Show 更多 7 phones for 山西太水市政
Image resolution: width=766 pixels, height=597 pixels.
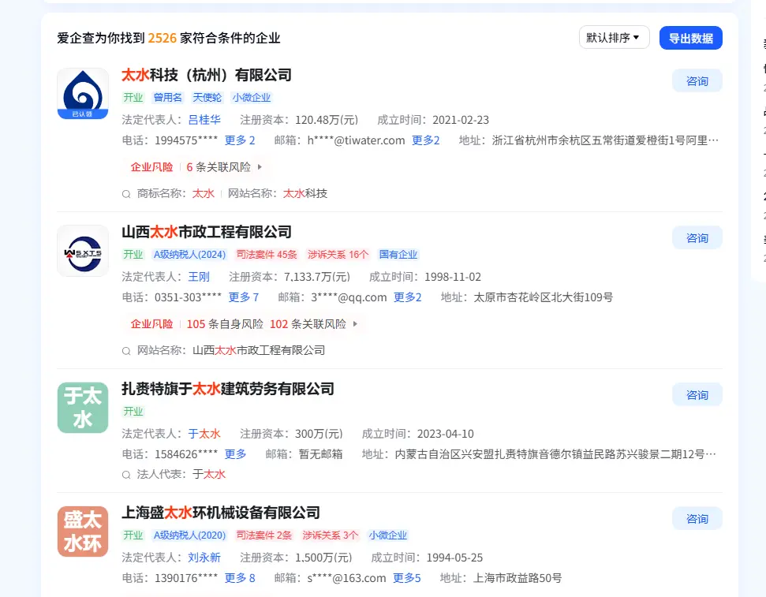[244, 297]
